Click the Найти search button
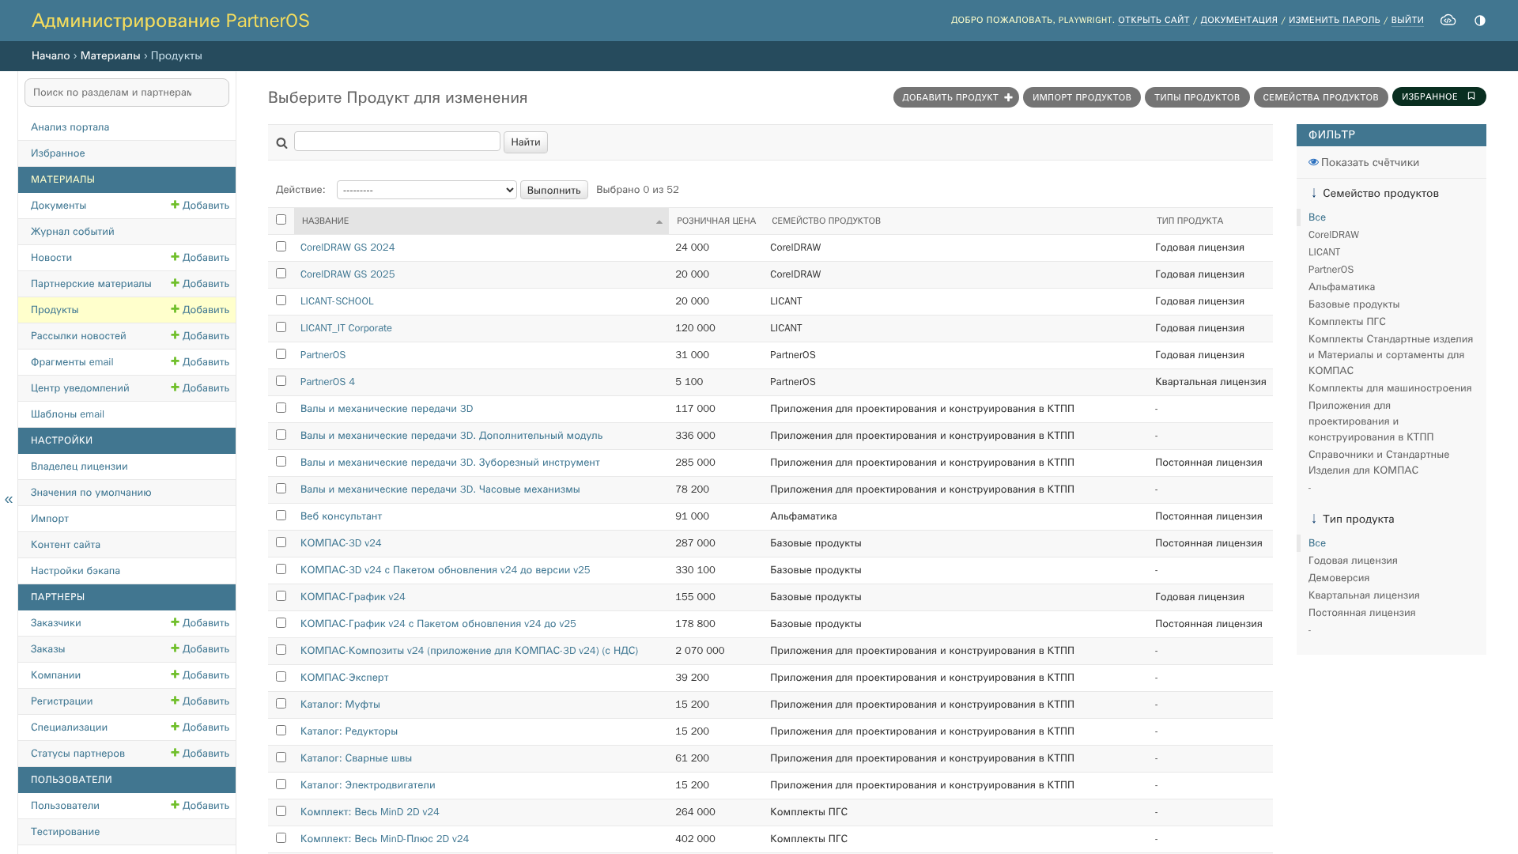 (x=526, y=142)
